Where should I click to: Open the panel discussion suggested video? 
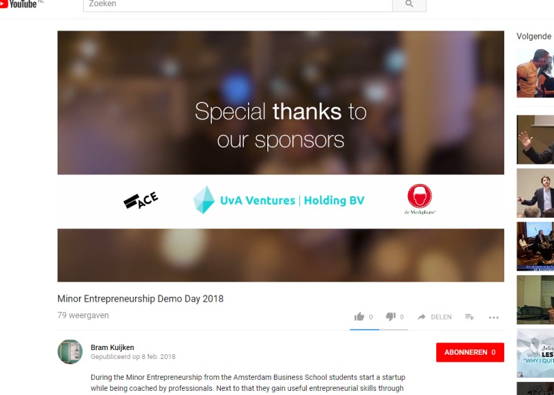coord(535,246)
